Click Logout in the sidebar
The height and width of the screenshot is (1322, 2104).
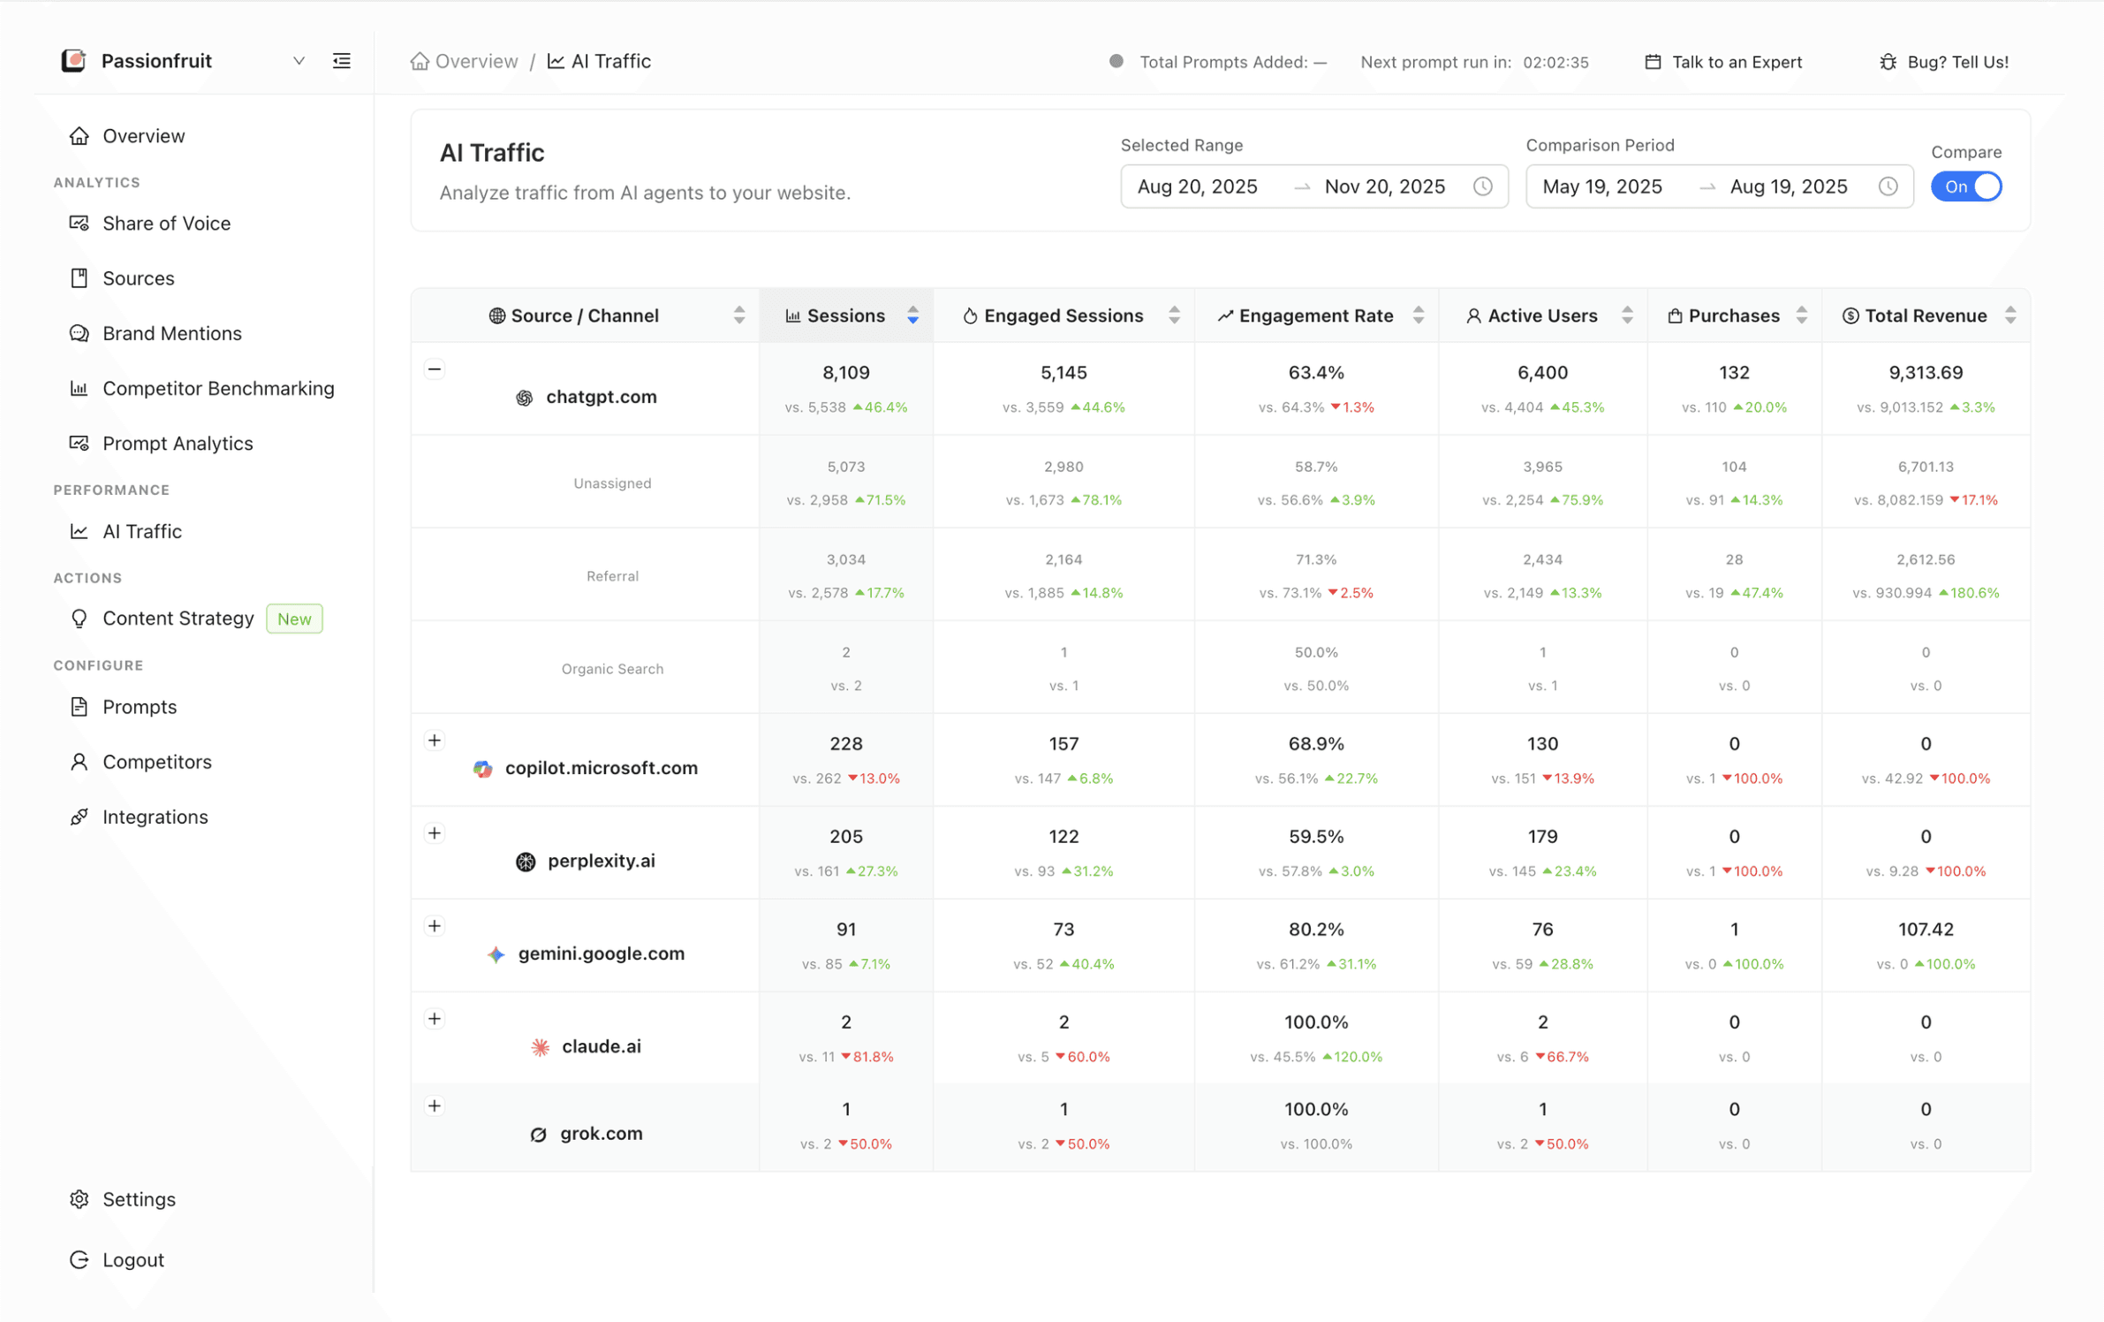click(132, 1260)
